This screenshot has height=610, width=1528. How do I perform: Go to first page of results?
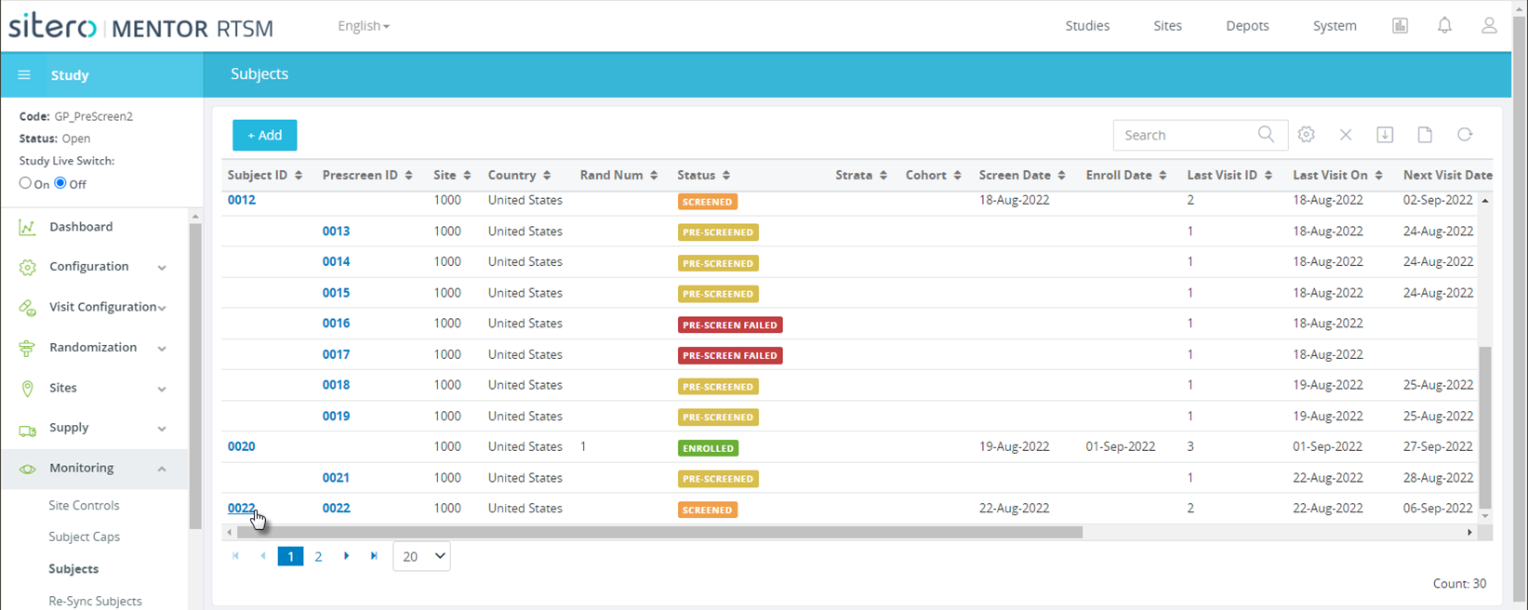tap(235, 556)
